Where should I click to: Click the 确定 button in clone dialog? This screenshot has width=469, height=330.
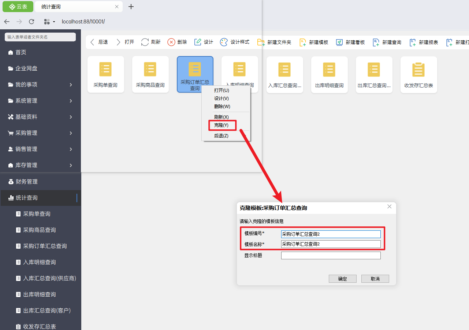point(343,279)
